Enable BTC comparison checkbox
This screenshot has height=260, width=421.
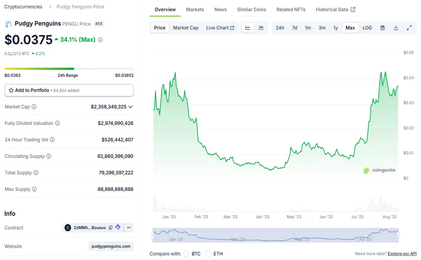click(186, 254)
